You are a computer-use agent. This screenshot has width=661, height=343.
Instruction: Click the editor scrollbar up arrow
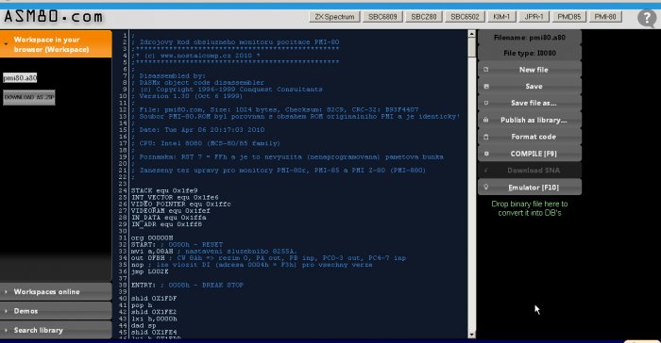click(x=472, y=34)
